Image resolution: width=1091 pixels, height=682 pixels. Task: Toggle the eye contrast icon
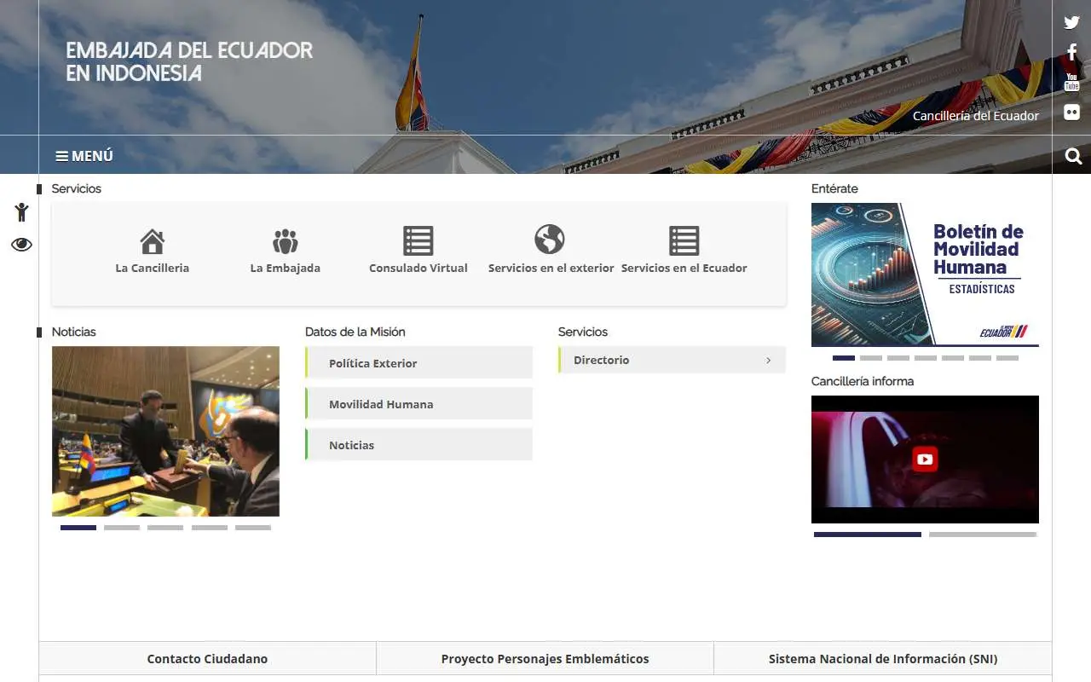21,245
